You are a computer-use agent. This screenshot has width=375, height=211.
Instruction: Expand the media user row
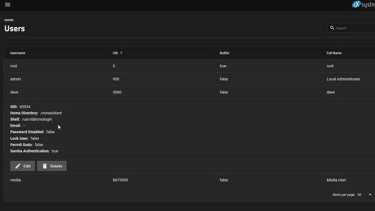[x=189, y=180]
